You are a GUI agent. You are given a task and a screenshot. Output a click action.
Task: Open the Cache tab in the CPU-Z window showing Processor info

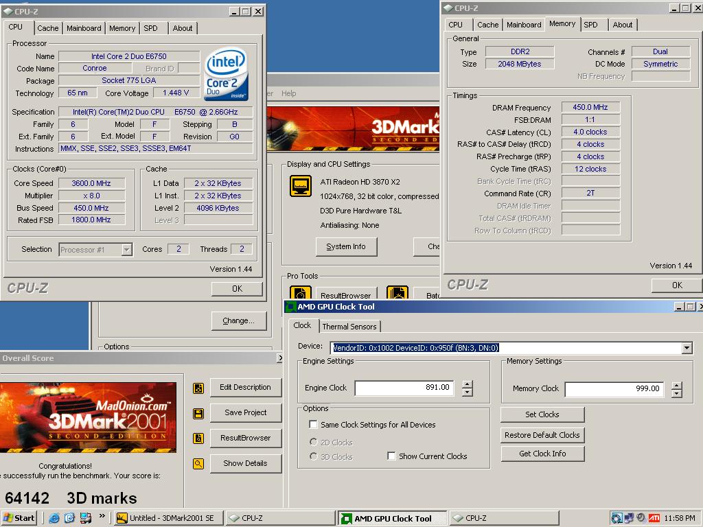(x=47, y=28)
